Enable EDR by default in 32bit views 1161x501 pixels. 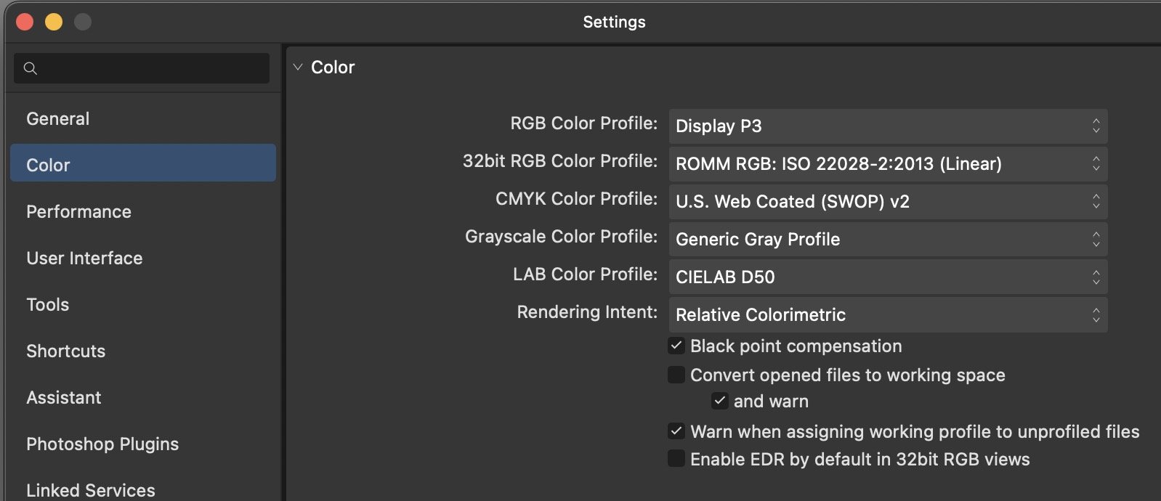click(676, 460)
